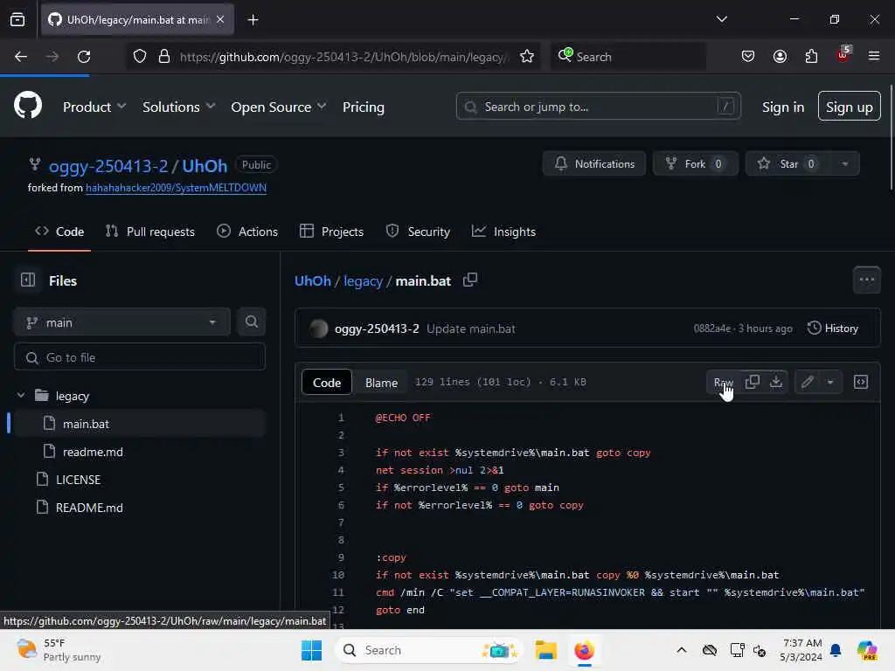This screenshot has height=671, width=895.
Task: Click the Sign in link
Action: (782, 107)
